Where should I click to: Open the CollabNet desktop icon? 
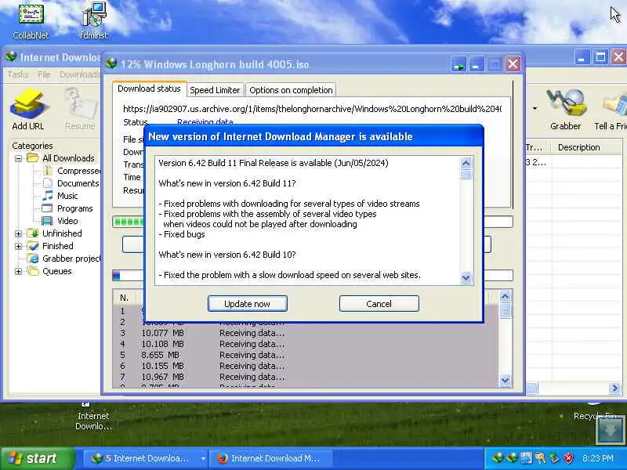(x=31, y=21)
